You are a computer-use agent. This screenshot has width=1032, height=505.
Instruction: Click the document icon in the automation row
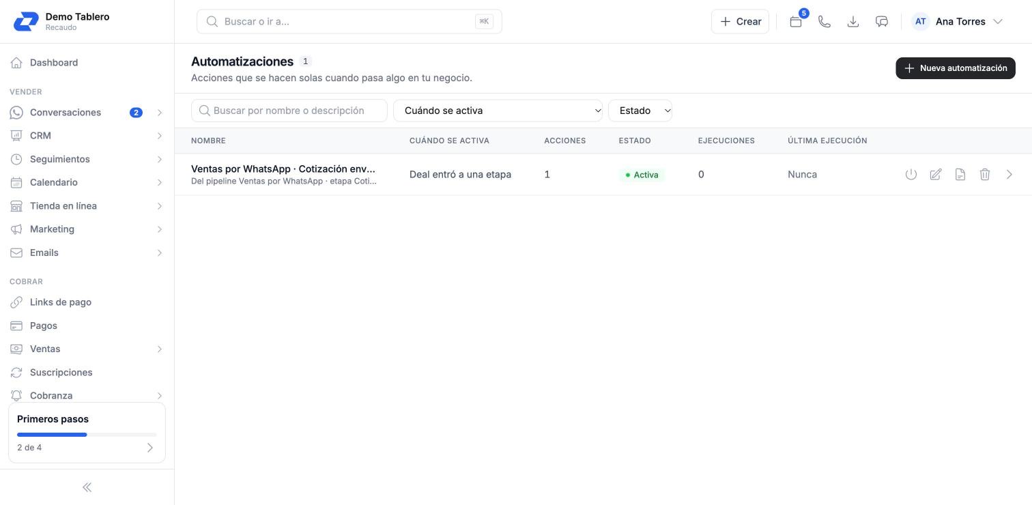[960, 175]
